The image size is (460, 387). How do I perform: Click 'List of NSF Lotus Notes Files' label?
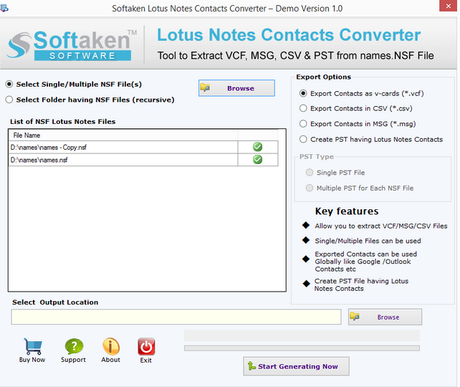click(63, 121)
